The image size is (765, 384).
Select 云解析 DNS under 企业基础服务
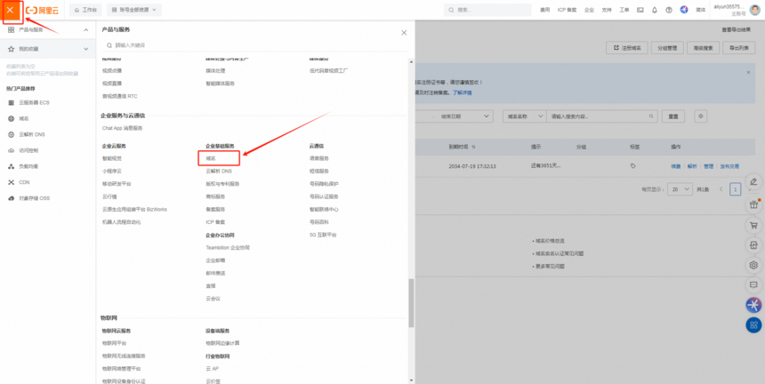219,171
